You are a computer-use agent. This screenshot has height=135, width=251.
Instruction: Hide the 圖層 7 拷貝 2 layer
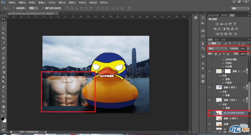pyautogui.click(x=210, y=100)
